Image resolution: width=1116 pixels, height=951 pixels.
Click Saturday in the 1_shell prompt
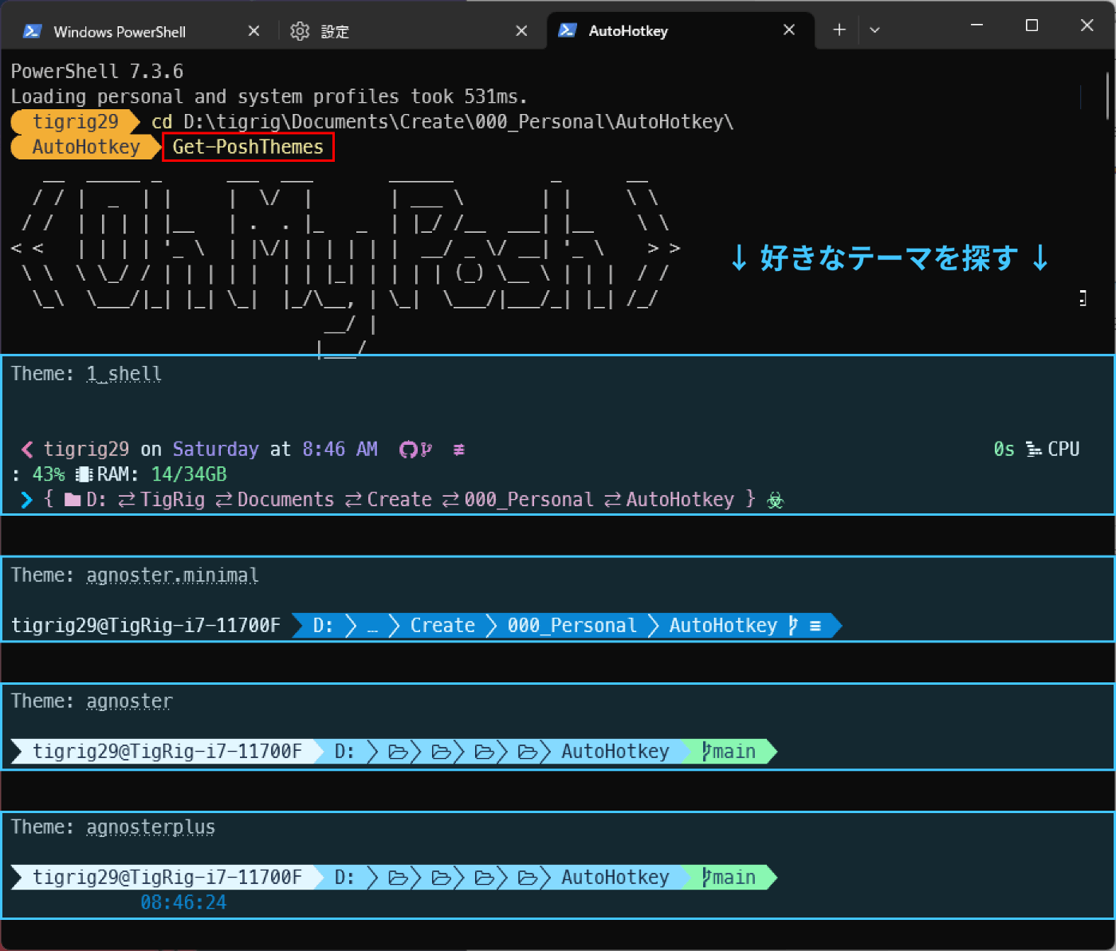click(x=215, y=450)
